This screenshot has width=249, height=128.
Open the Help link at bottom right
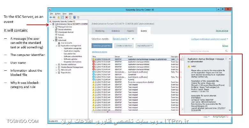[x=206, y=117]
